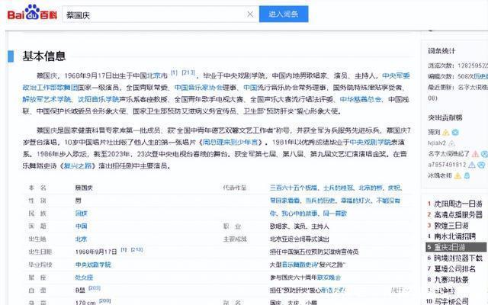
Task: Click the blue badge icon beside 冰魂老班
Action: pos(467,176)
